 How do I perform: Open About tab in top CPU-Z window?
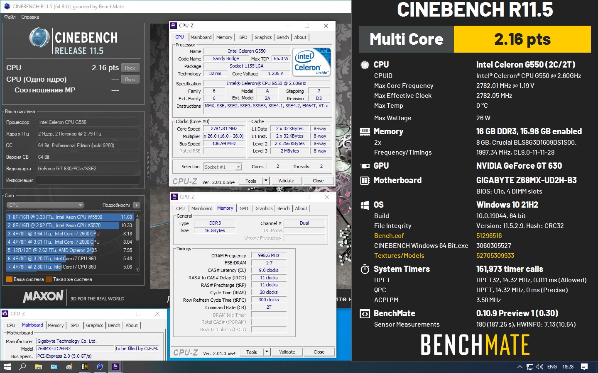coord(300,37)
